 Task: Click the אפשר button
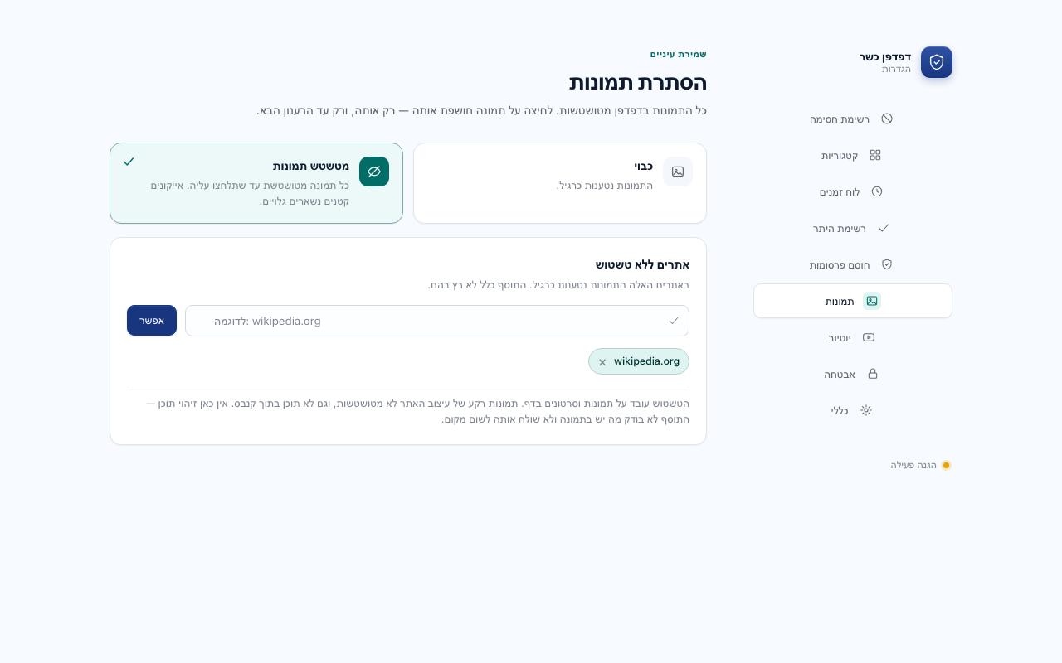coord(152,321)
